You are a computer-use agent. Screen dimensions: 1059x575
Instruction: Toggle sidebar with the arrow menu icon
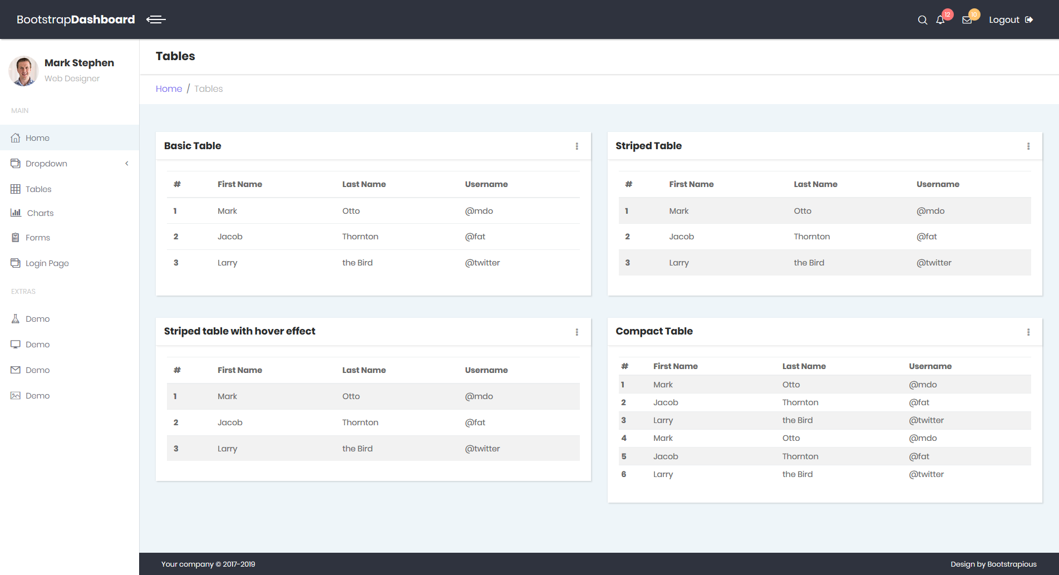156,19
